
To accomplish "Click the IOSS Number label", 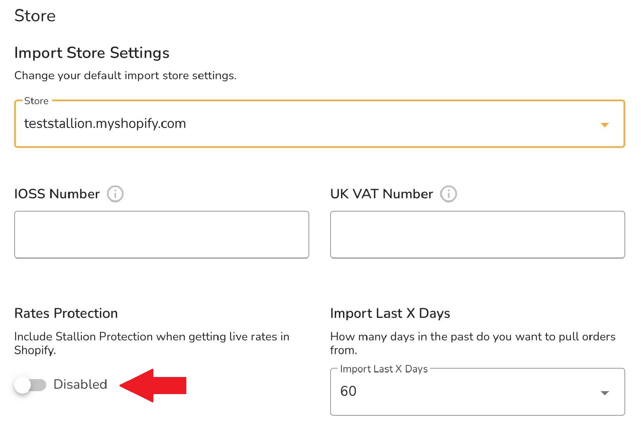I will [57, 194].
